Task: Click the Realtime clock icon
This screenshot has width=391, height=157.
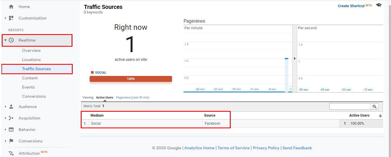Action: tap(11, 40)
